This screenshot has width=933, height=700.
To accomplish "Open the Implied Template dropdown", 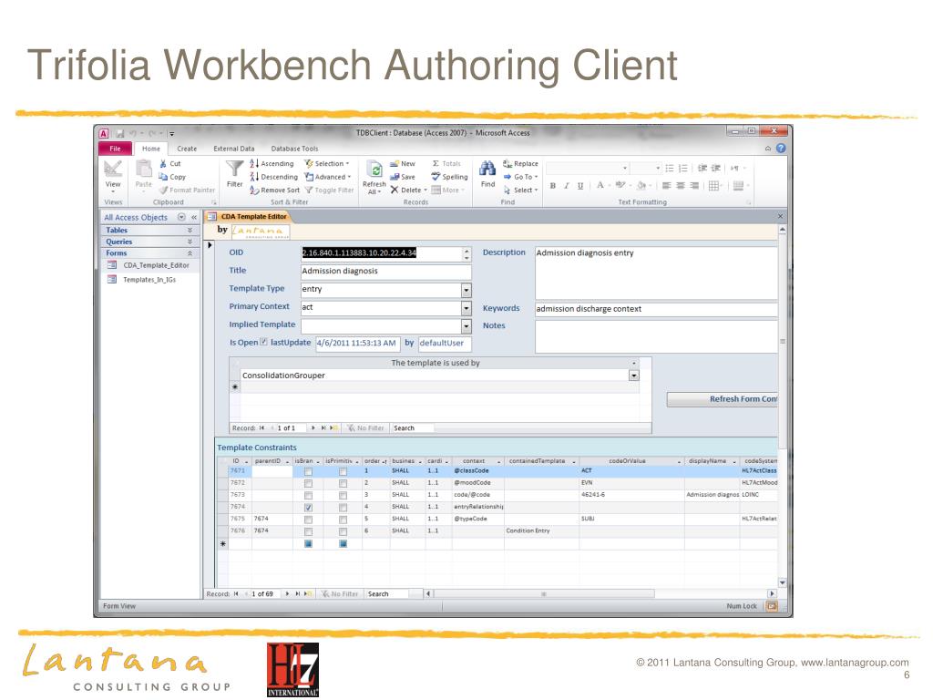I will point(466,326).
